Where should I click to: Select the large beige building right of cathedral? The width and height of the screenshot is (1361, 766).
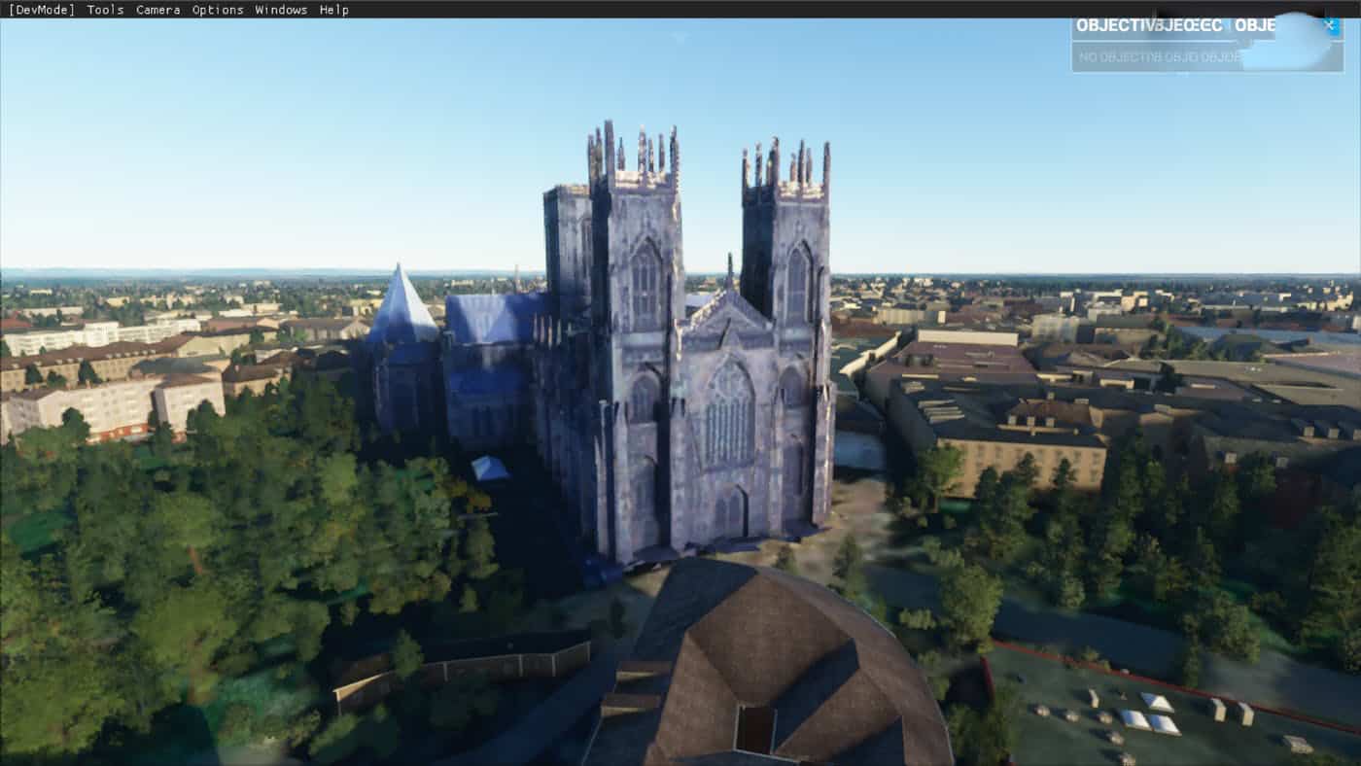1001,437
